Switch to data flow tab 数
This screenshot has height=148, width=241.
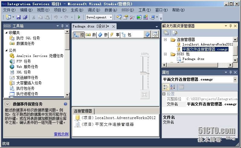coord(91,35)
